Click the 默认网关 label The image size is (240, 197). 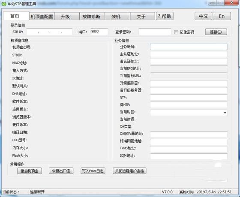click(20, 86)
